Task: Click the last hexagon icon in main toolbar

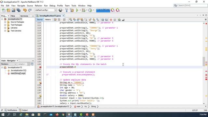Action: pyautogui.click(x=118, y=10)
